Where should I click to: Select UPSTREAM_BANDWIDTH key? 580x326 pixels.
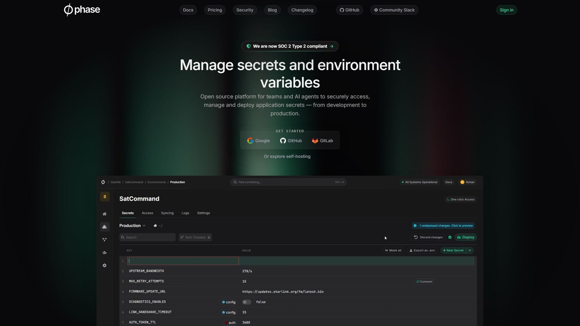pos(146,271)
